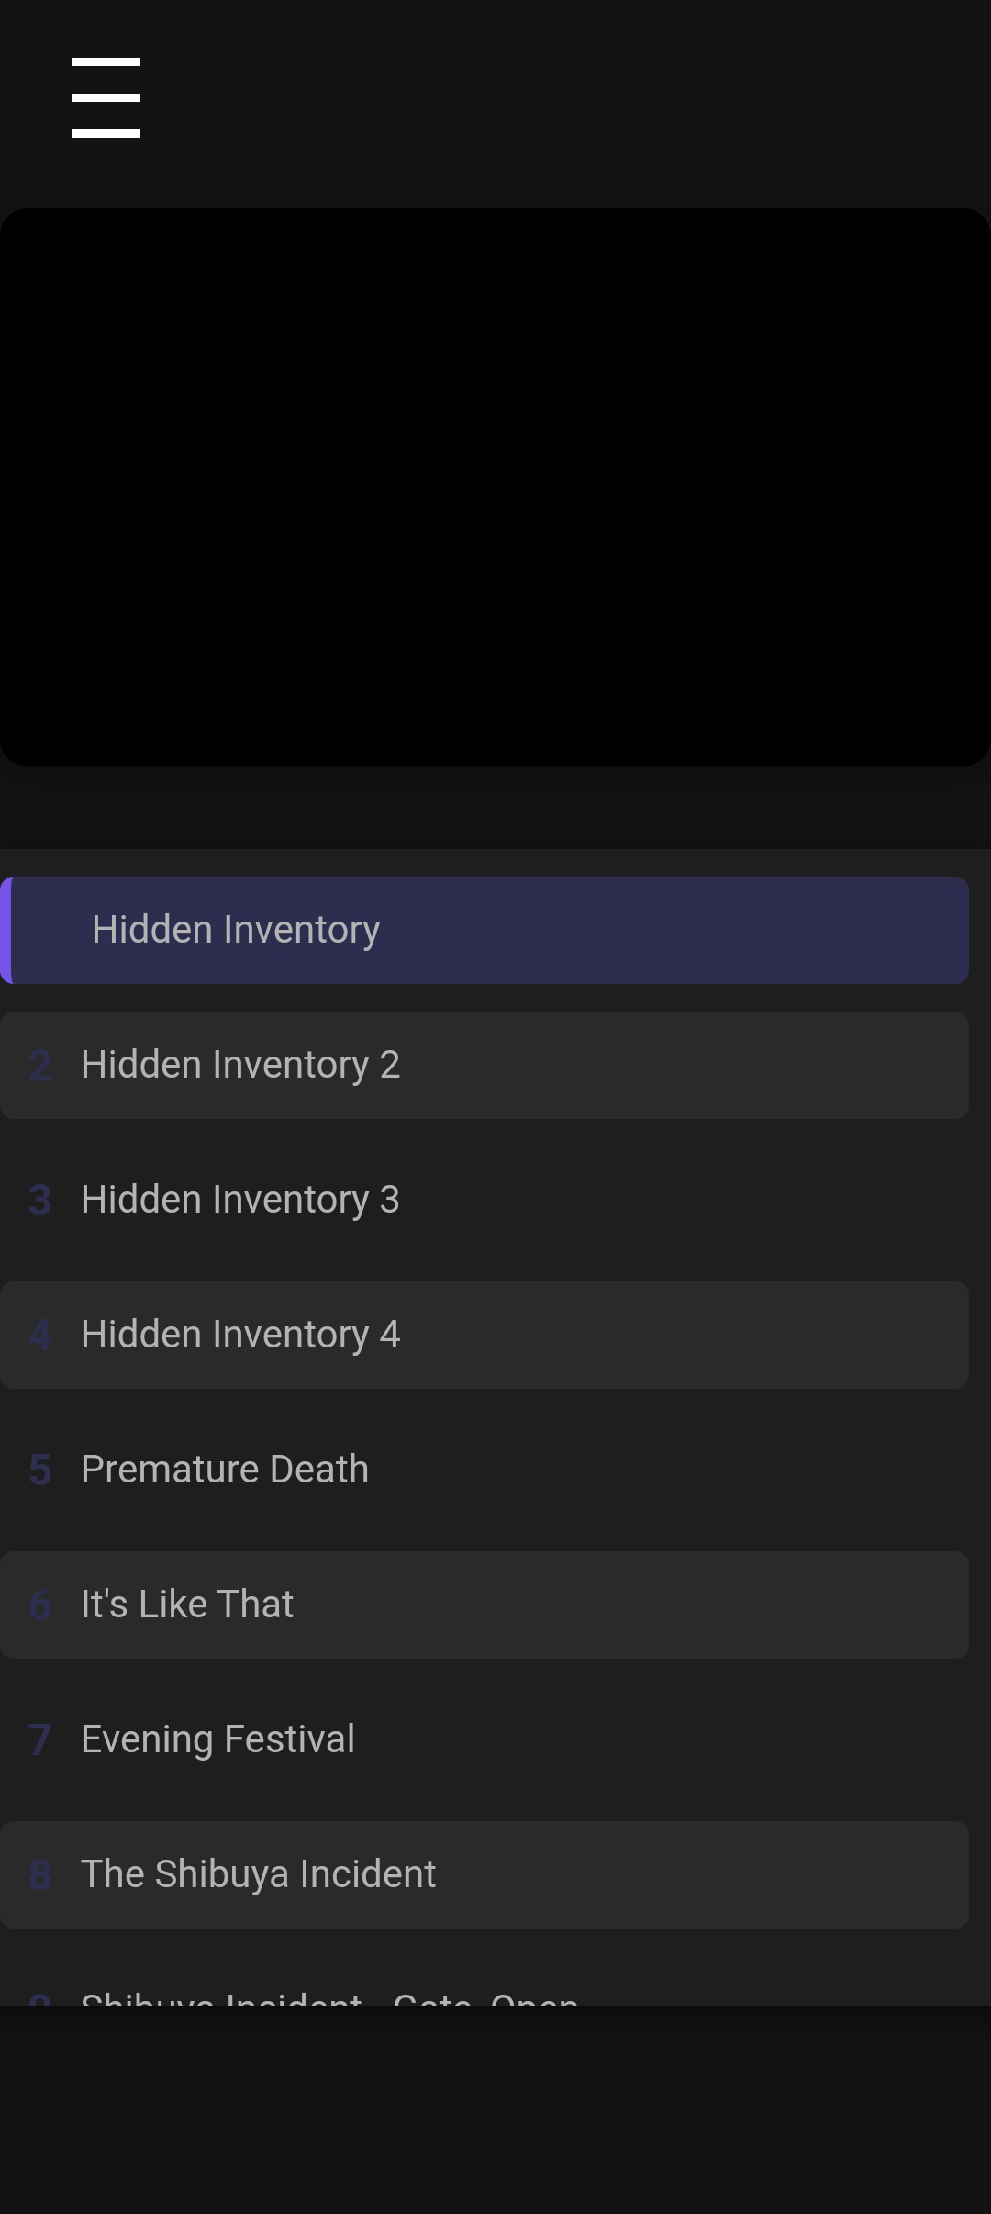Click the purple active-episode indicator bar

click(6, 930)
